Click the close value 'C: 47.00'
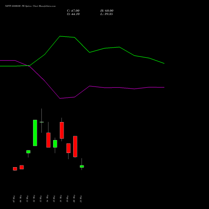 [x=73, y=11]
